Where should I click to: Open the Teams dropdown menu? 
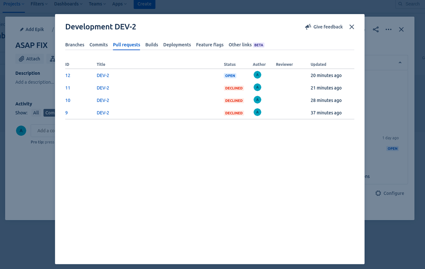[97, 4]
